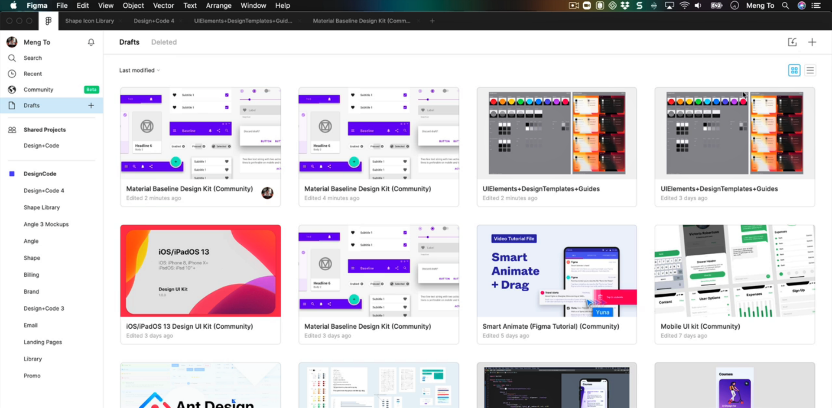832x408 pixels.
Task: Click the volume icon in menu bar
Action: (698, 5)
